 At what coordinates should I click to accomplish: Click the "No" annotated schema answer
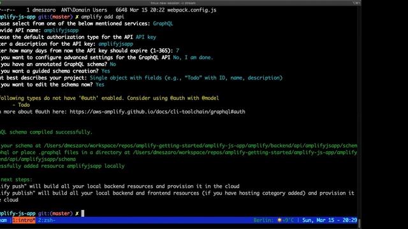(x=113, y=64)
